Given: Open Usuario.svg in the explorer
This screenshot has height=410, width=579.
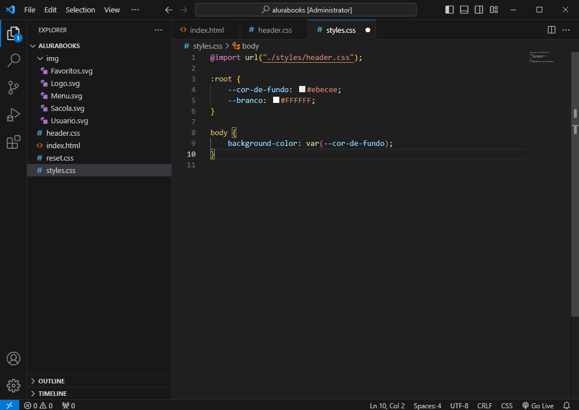Looking at the screenshot, I should click(99, 121).
